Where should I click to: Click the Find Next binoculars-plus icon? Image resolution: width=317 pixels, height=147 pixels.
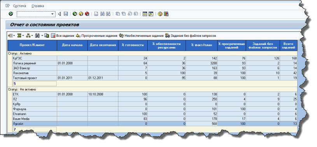pos(108,14)
